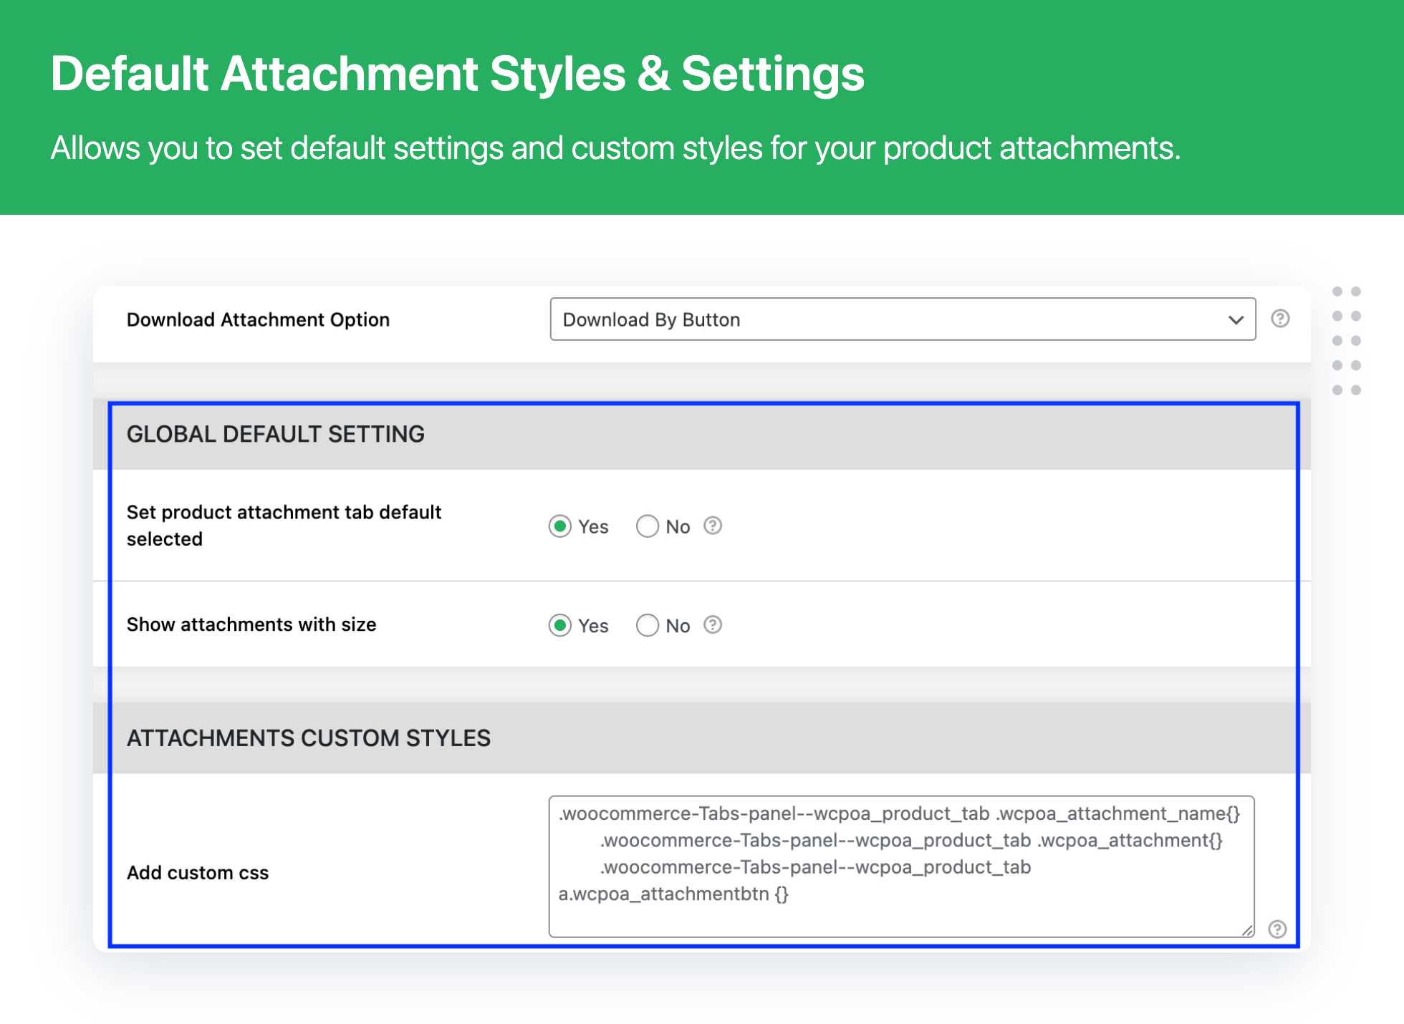Image resolution: width=1404 pixels, height=1024 pixels.
Task: Click the Default Attachment Styles & Settings heading
Action: (x=457, y=74)
